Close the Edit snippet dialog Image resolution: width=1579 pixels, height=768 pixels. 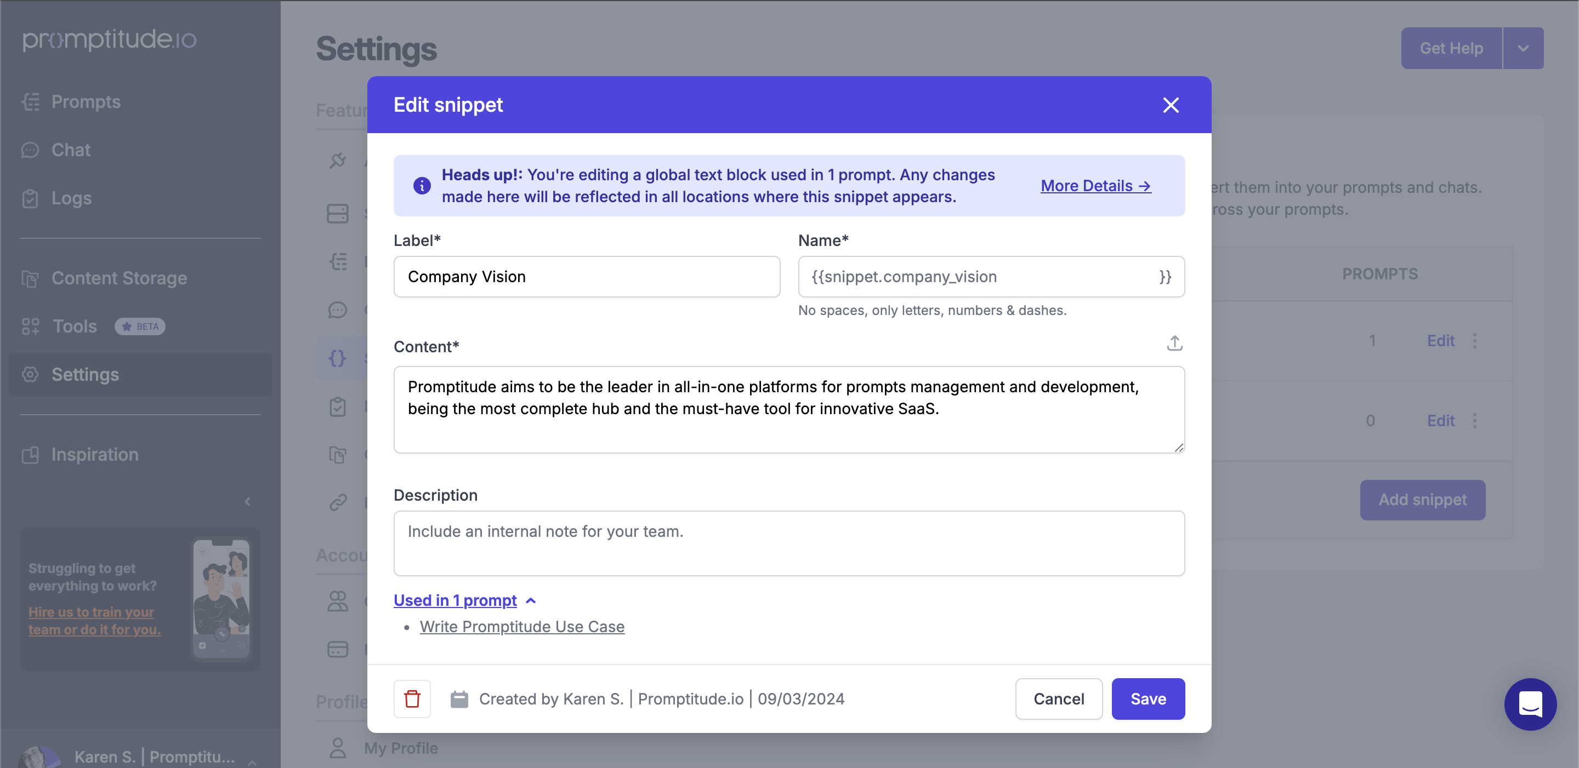(1170, 105)
